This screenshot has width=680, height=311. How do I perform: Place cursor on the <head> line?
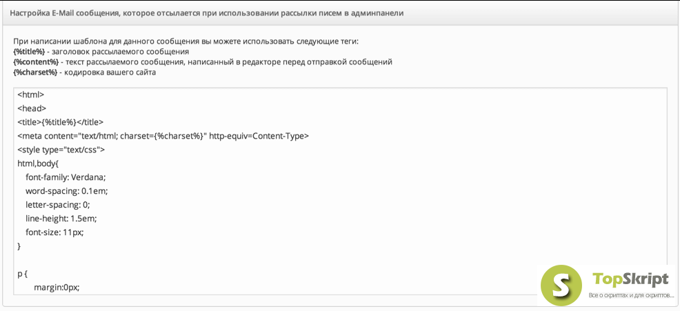coord(32,108)
